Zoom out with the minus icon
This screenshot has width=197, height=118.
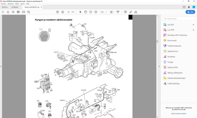click(91, 12)
